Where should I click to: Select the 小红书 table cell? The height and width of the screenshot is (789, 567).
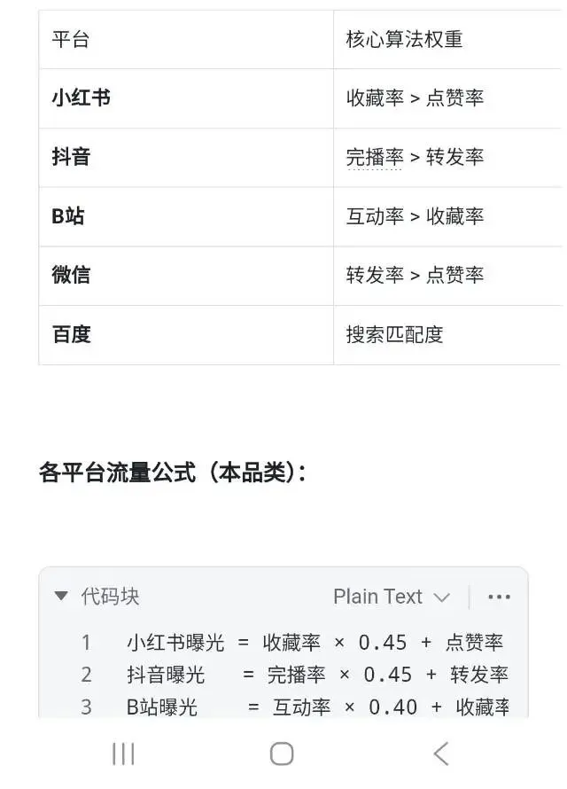tap(82, 98)
